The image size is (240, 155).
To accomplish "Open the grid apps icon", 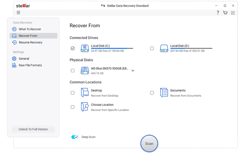I will click(x=233, y=13).
